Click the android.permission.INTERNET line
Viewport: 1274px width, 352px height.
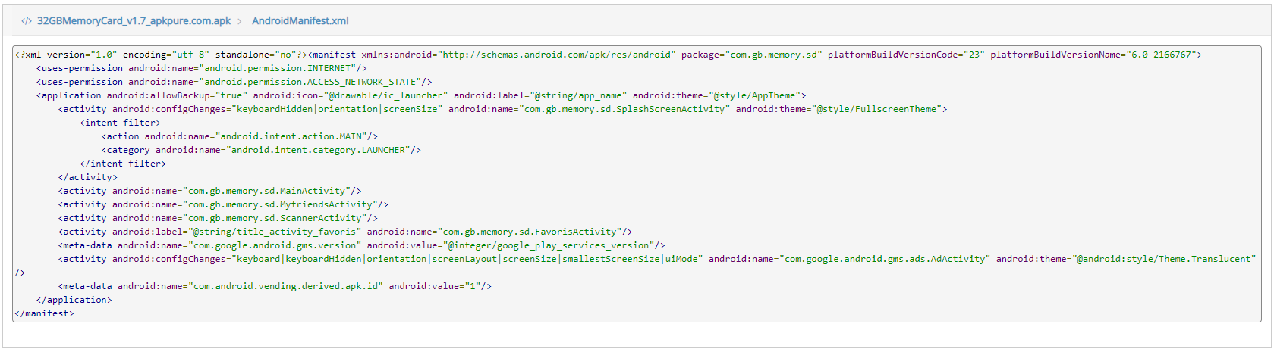[x=201, y=68]
